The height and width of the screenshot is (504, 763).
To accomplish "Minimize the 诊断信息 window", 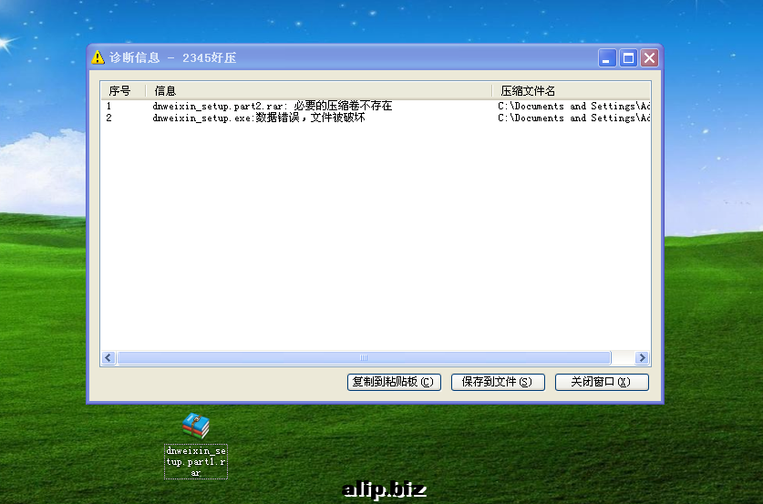I will point(607,58).
